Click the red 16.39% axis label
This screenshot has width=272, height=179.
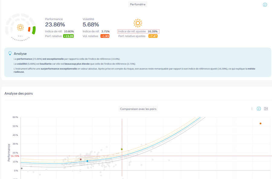(15, 156)
